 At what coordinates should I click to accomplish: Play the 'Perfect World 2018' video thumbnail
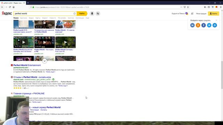24,24
